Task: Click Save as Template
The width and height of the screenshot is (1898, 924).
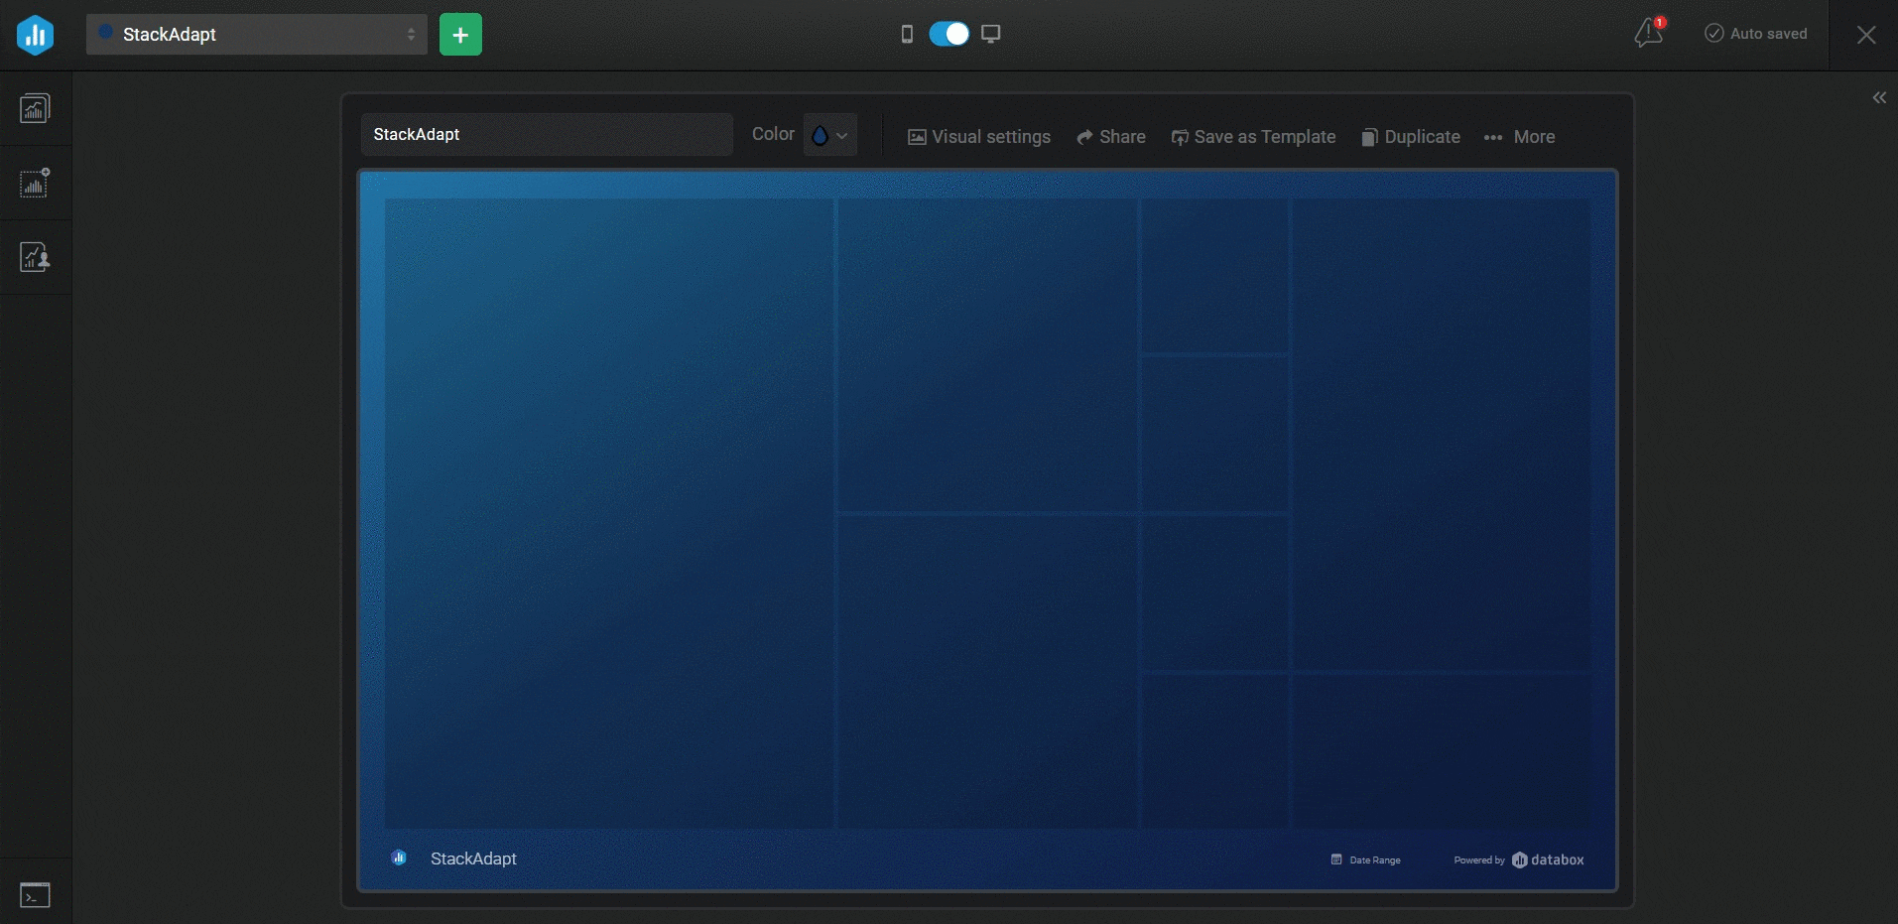Action: click(1253, 137)
